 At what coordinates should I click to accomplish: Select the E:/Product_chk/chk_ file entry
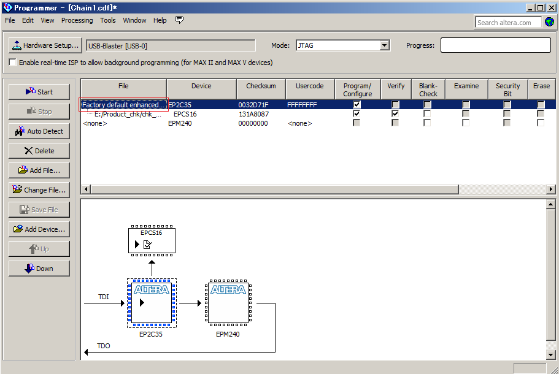pos(128,114)
